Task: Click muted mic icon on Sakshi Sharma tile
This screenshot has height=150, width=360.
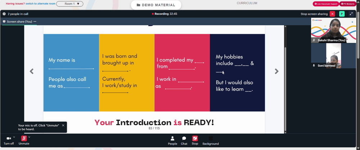Action: point(314,40)
